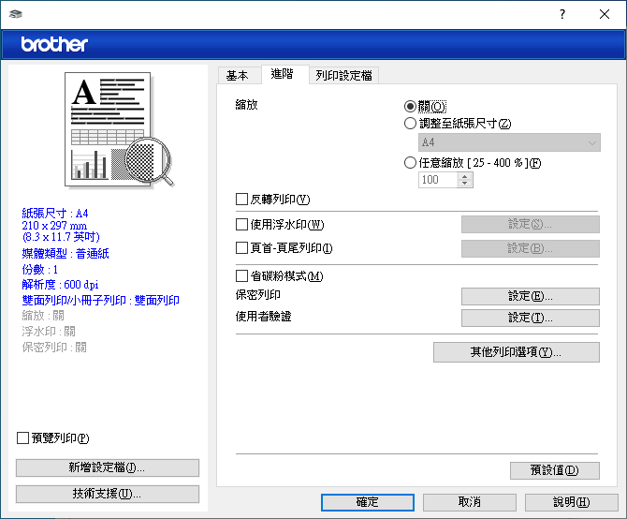This screenshot has height=519, width=627.
Task: Click the scaling percentage input field
Action: coord(437,180)
